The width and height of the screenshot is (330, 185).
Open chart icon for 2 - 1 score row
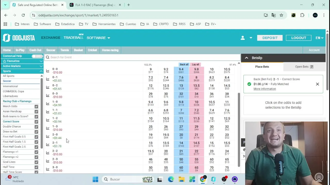click(x=48, y=144)
